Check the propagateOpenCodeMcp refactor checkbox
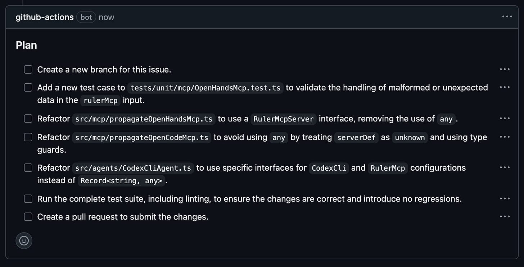The height and width of the screenshot is (267, 524). pos(28,137)
